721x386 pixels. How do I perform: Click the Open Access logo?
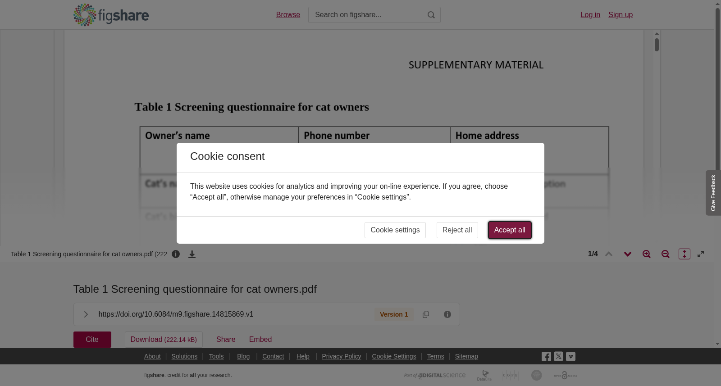pos(566,375)
